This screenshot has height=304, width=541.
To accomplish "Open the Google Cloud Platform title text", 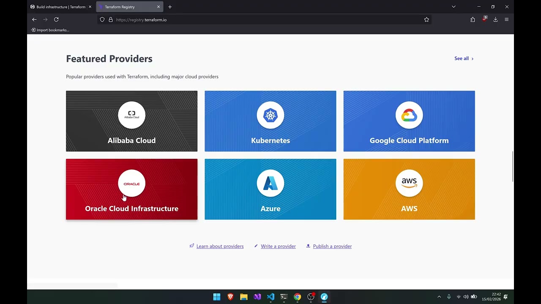I will coord(409,141).
